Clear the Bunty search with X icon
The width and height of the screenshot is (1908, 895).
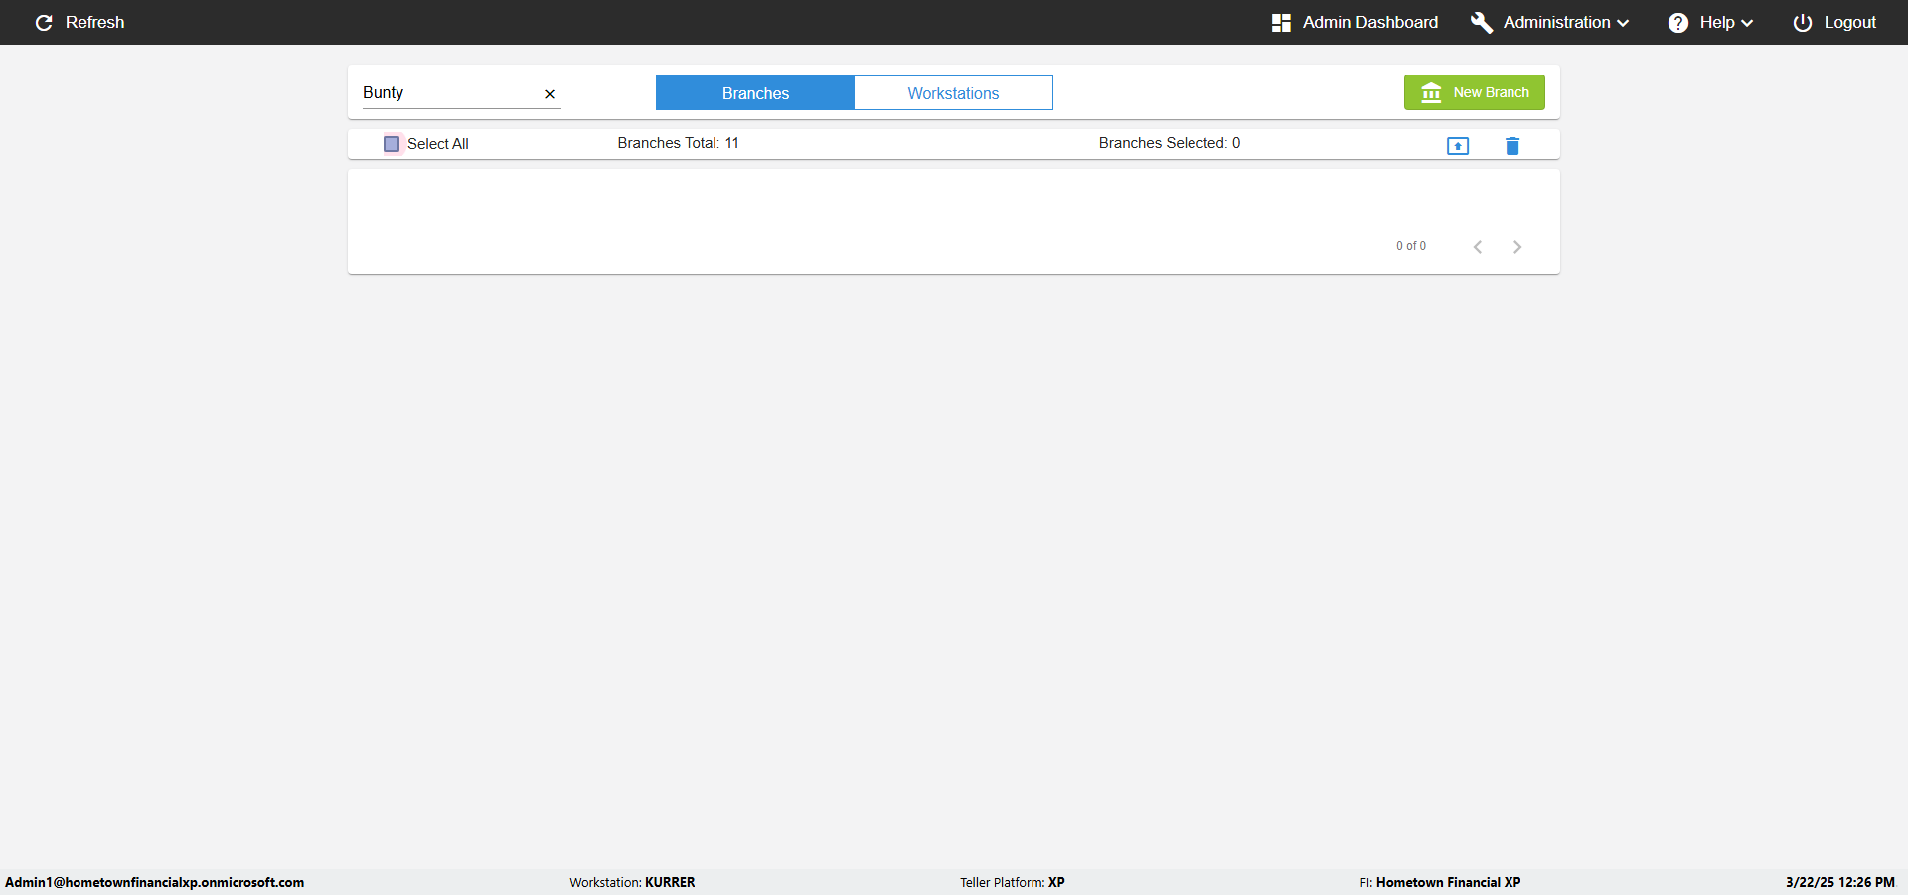click(x=550, y=94)
